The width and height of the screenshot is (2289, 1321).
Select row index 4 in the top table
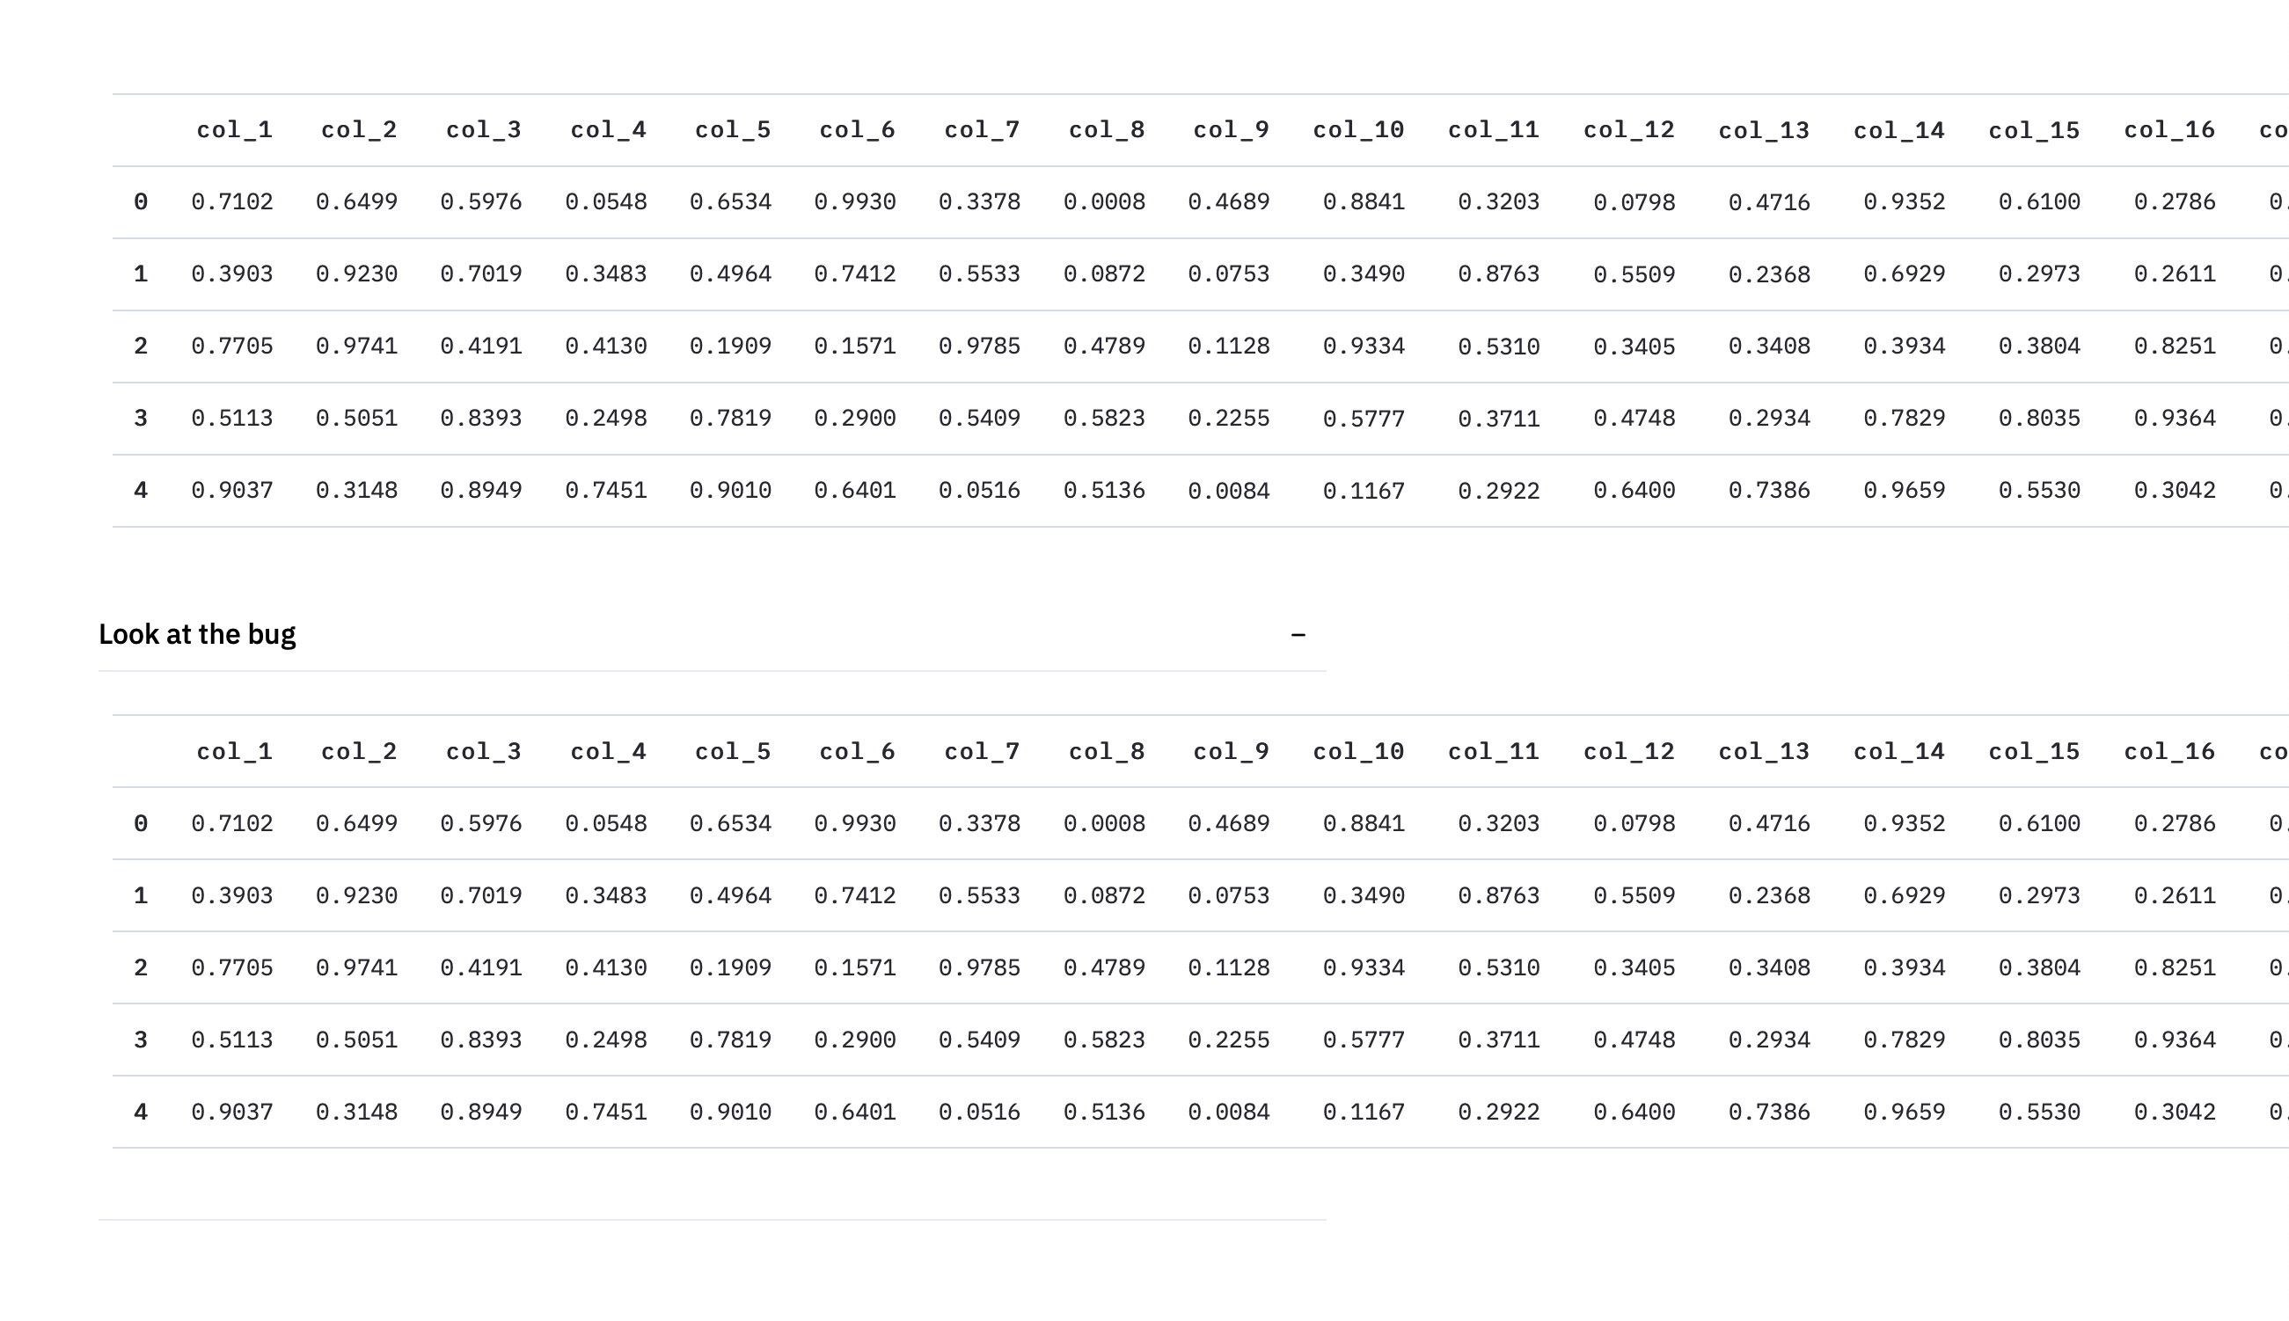[x=140, y=489]
